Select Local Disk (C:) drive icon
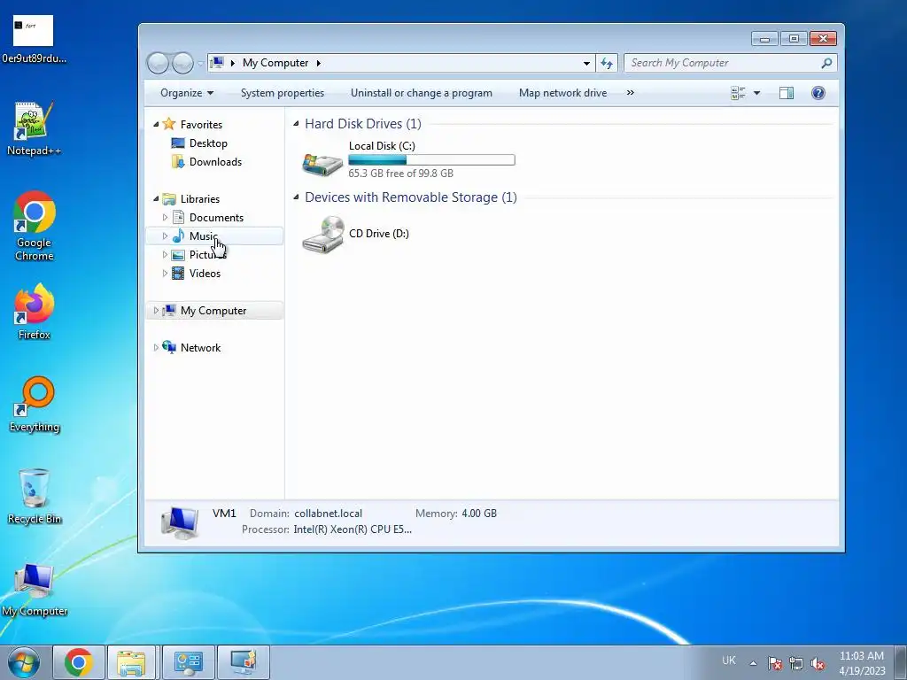Viewport: 907px width, 680px height. click(x=322, y=164)
